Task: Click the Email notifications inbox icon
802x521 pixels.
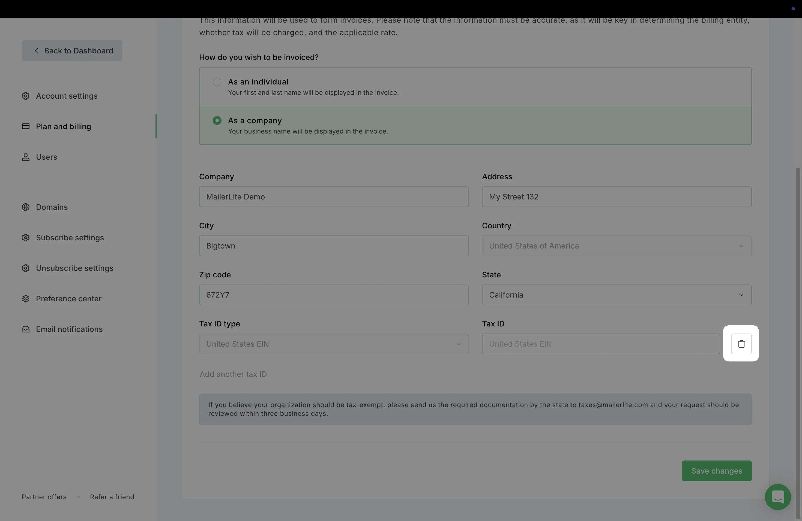Action: [x=26, y=329]
